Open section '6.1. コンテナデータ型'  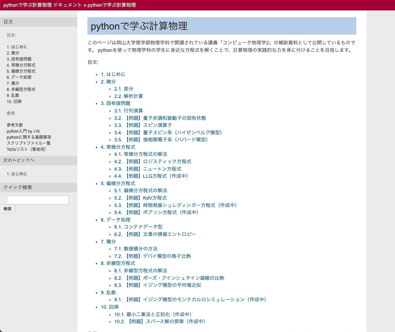pyautogui.click(x=138, y=227)
